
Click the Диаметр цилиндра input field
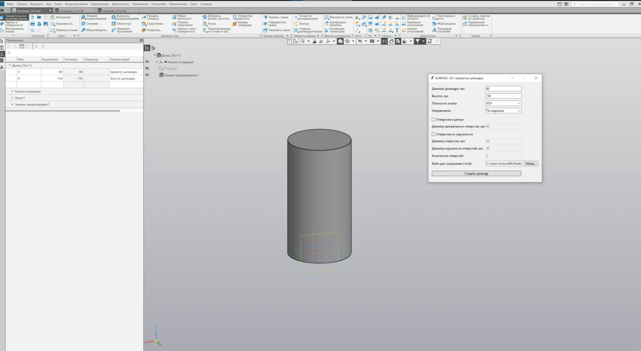click(x=503, y=89)
